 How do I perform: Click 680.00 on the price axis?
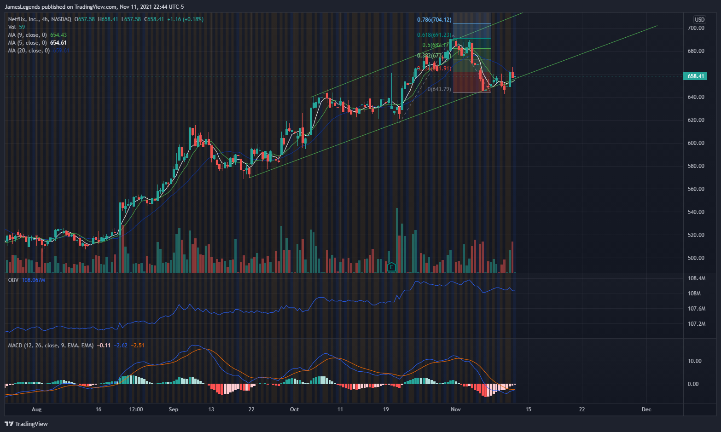[696, 51]
